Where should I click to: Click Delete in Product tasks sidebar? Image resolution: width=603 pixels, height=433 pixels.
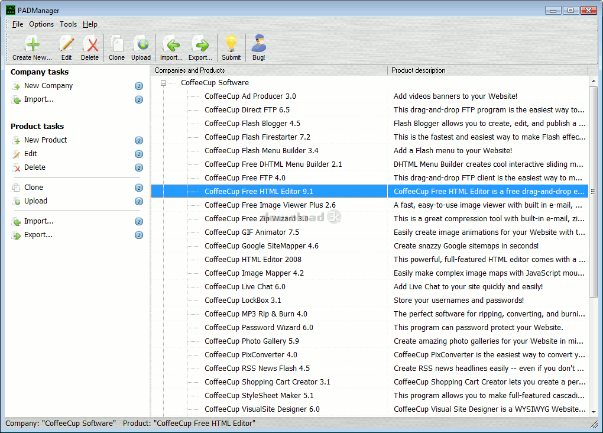click(35, 167)
